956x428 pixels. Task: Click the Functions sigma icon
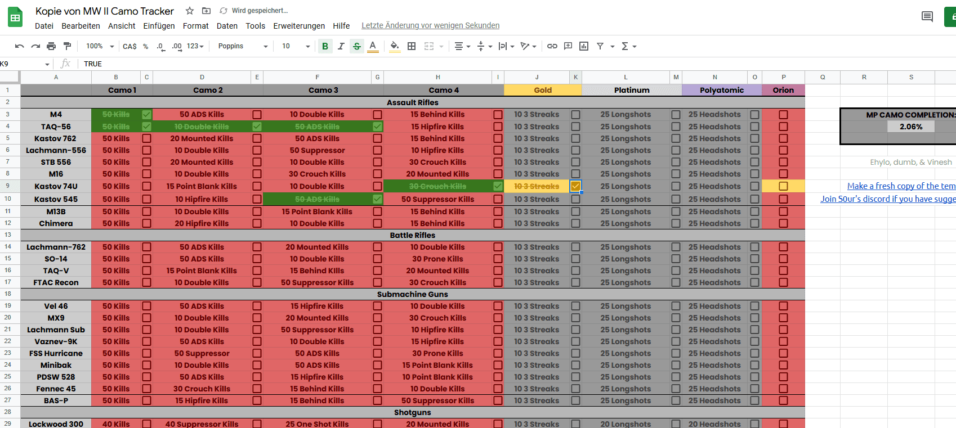click(625, 46)
